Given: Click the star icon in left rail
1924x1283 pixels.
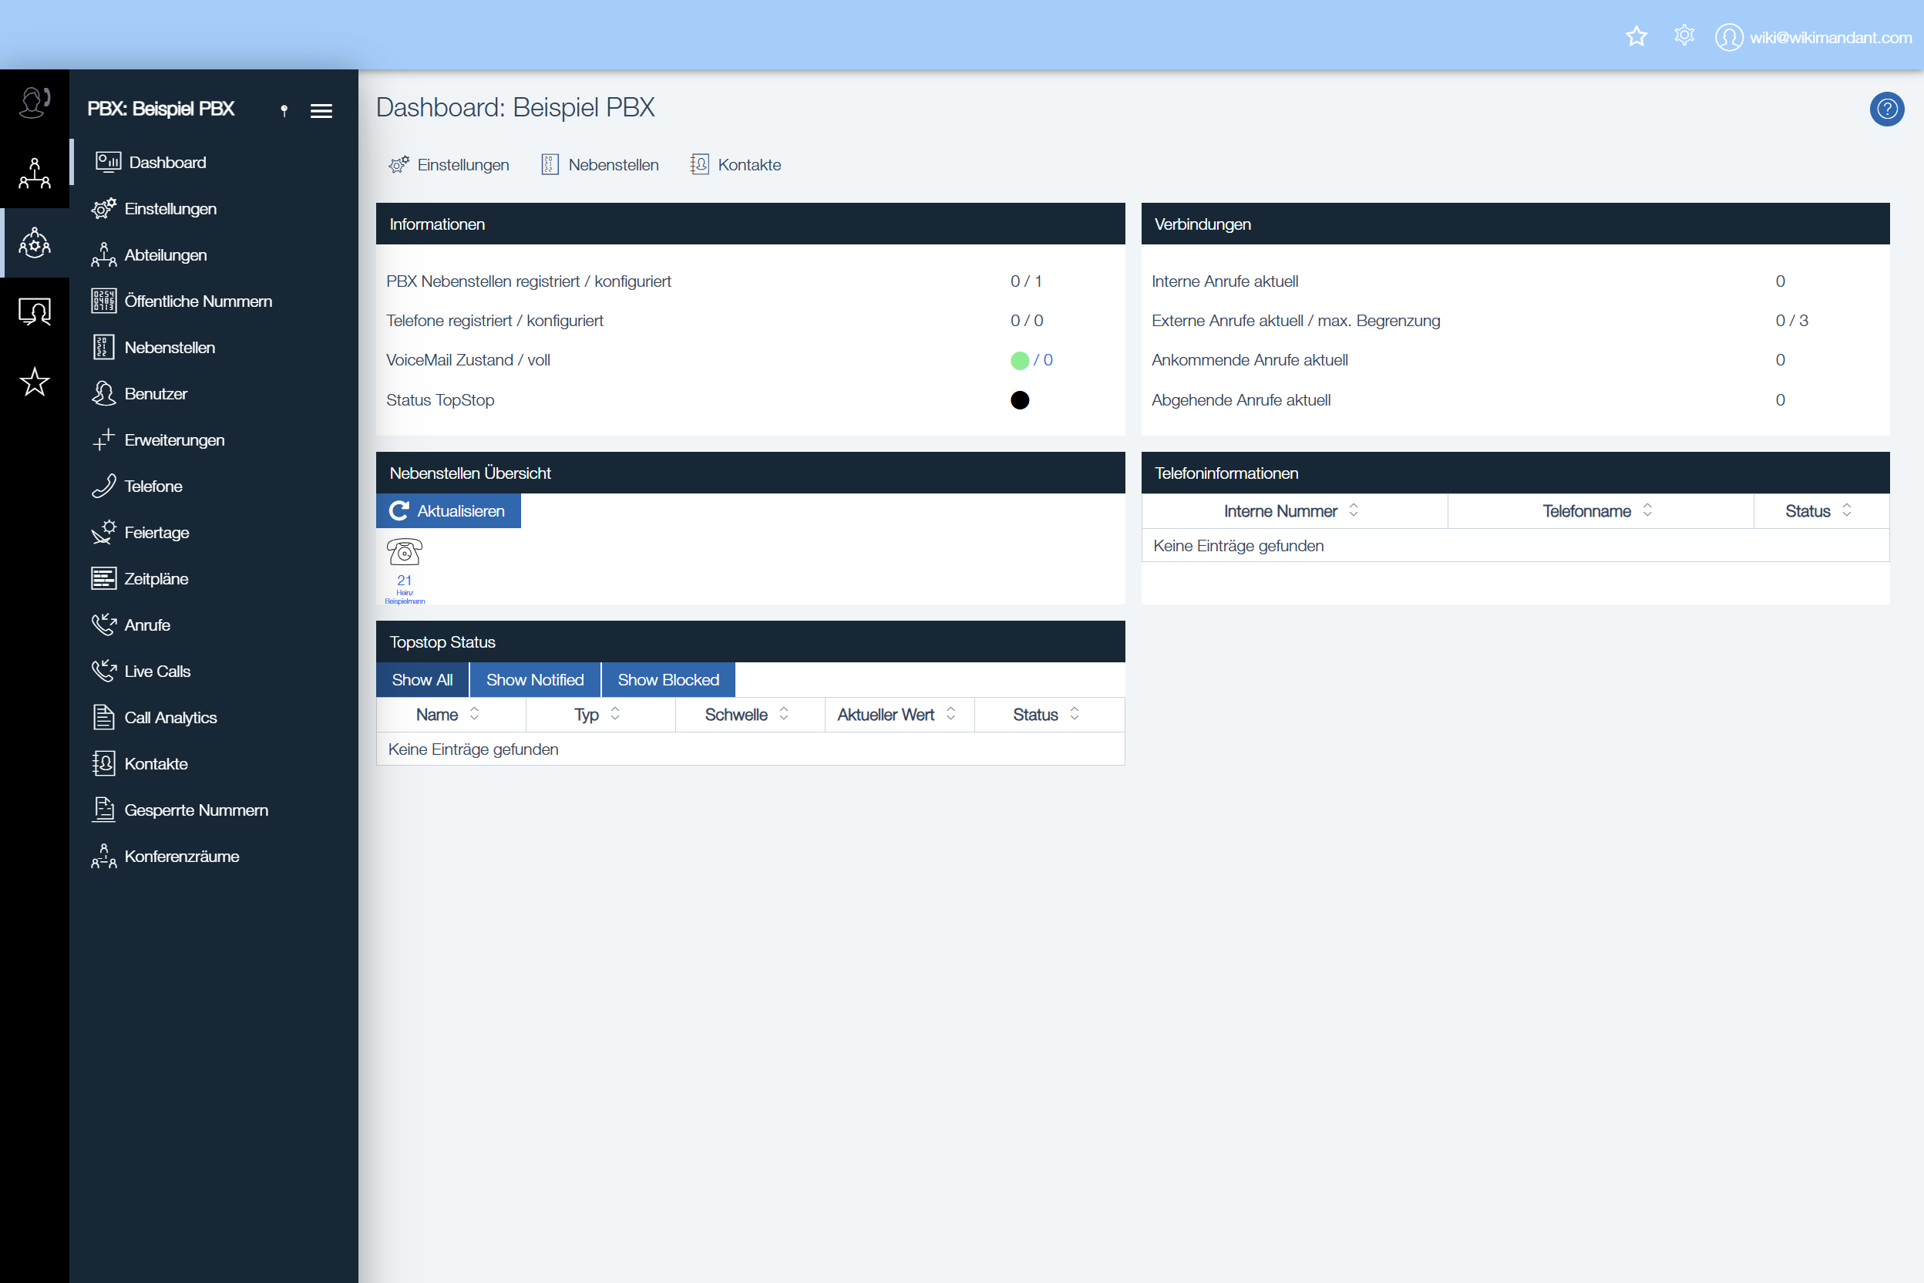Looking at the screenshot, I should click(x=35, y=382).
